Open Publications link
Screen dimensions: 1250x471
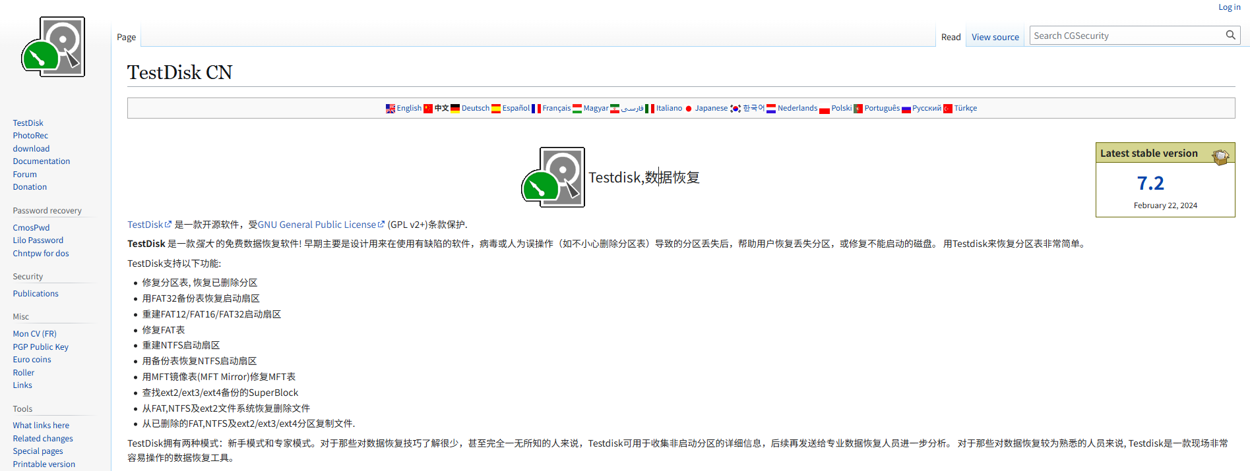tap(36, 294)
